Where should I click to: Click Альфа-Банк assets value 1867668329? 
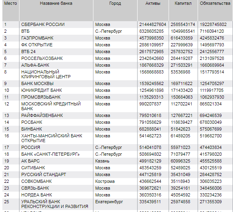[151, 65]
